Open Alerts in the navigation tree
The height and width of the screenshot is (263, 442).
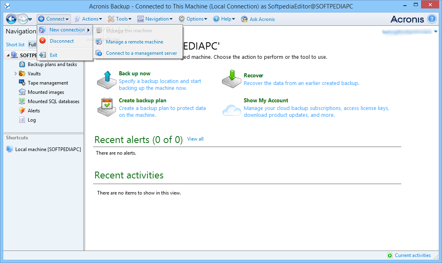click(x=34, y=111)
